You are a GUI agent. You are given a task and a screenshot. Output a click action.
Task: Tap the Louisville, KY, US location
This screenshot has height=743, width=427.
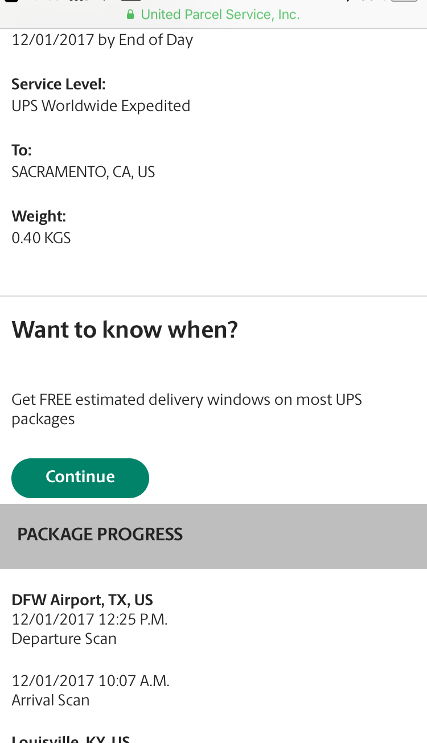click(x=71, y=739)
